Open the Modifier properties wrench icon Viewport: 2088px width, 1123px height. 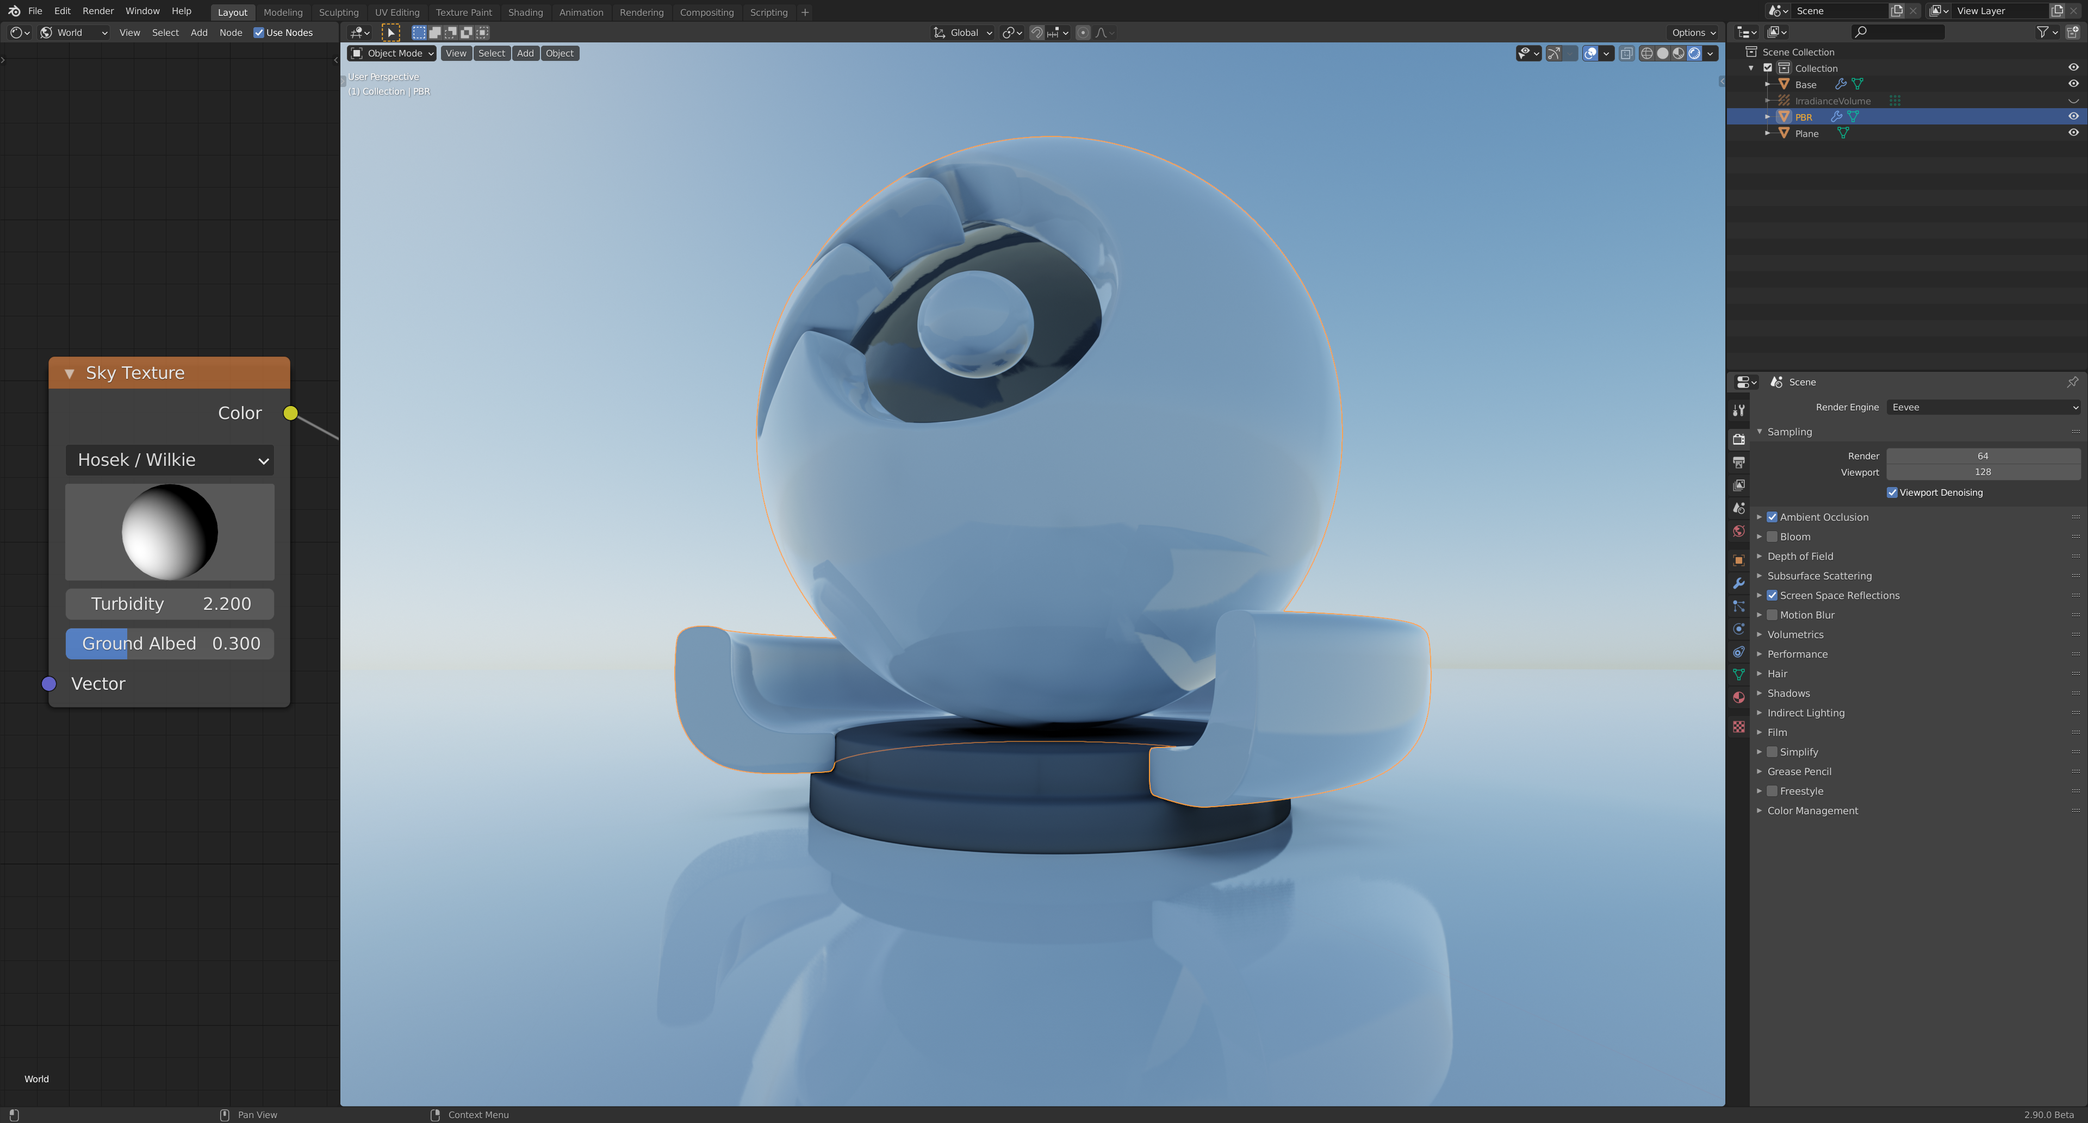(x=1739, y=583)
